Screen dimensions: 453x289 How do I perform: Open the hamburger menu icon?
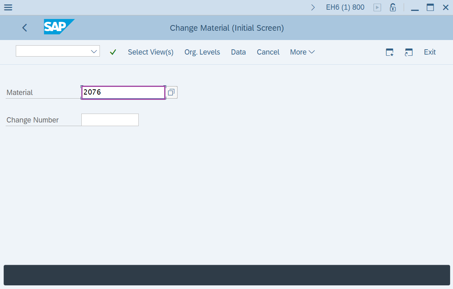[8, 7]
